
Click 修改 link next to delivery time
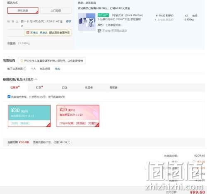click(69, 22)
